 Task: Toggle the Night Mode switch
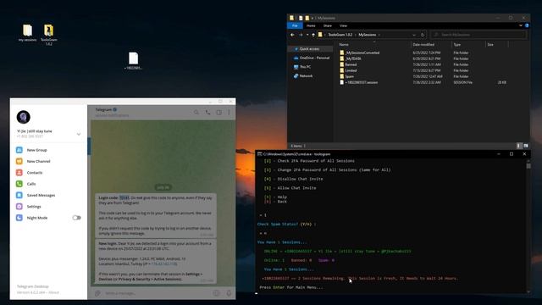77,218
